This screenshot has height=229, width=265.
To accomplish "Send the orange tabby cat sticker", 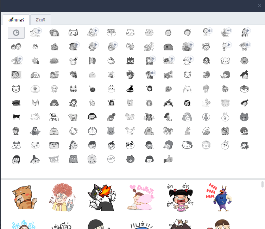I will [25, 197].
